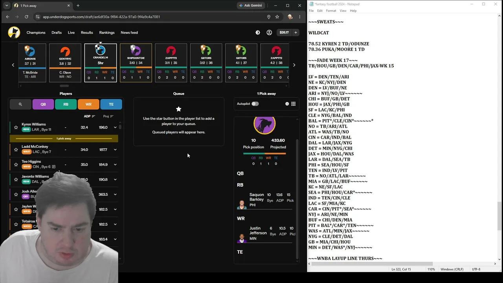View site information icon in address bar

pos(38,17)
